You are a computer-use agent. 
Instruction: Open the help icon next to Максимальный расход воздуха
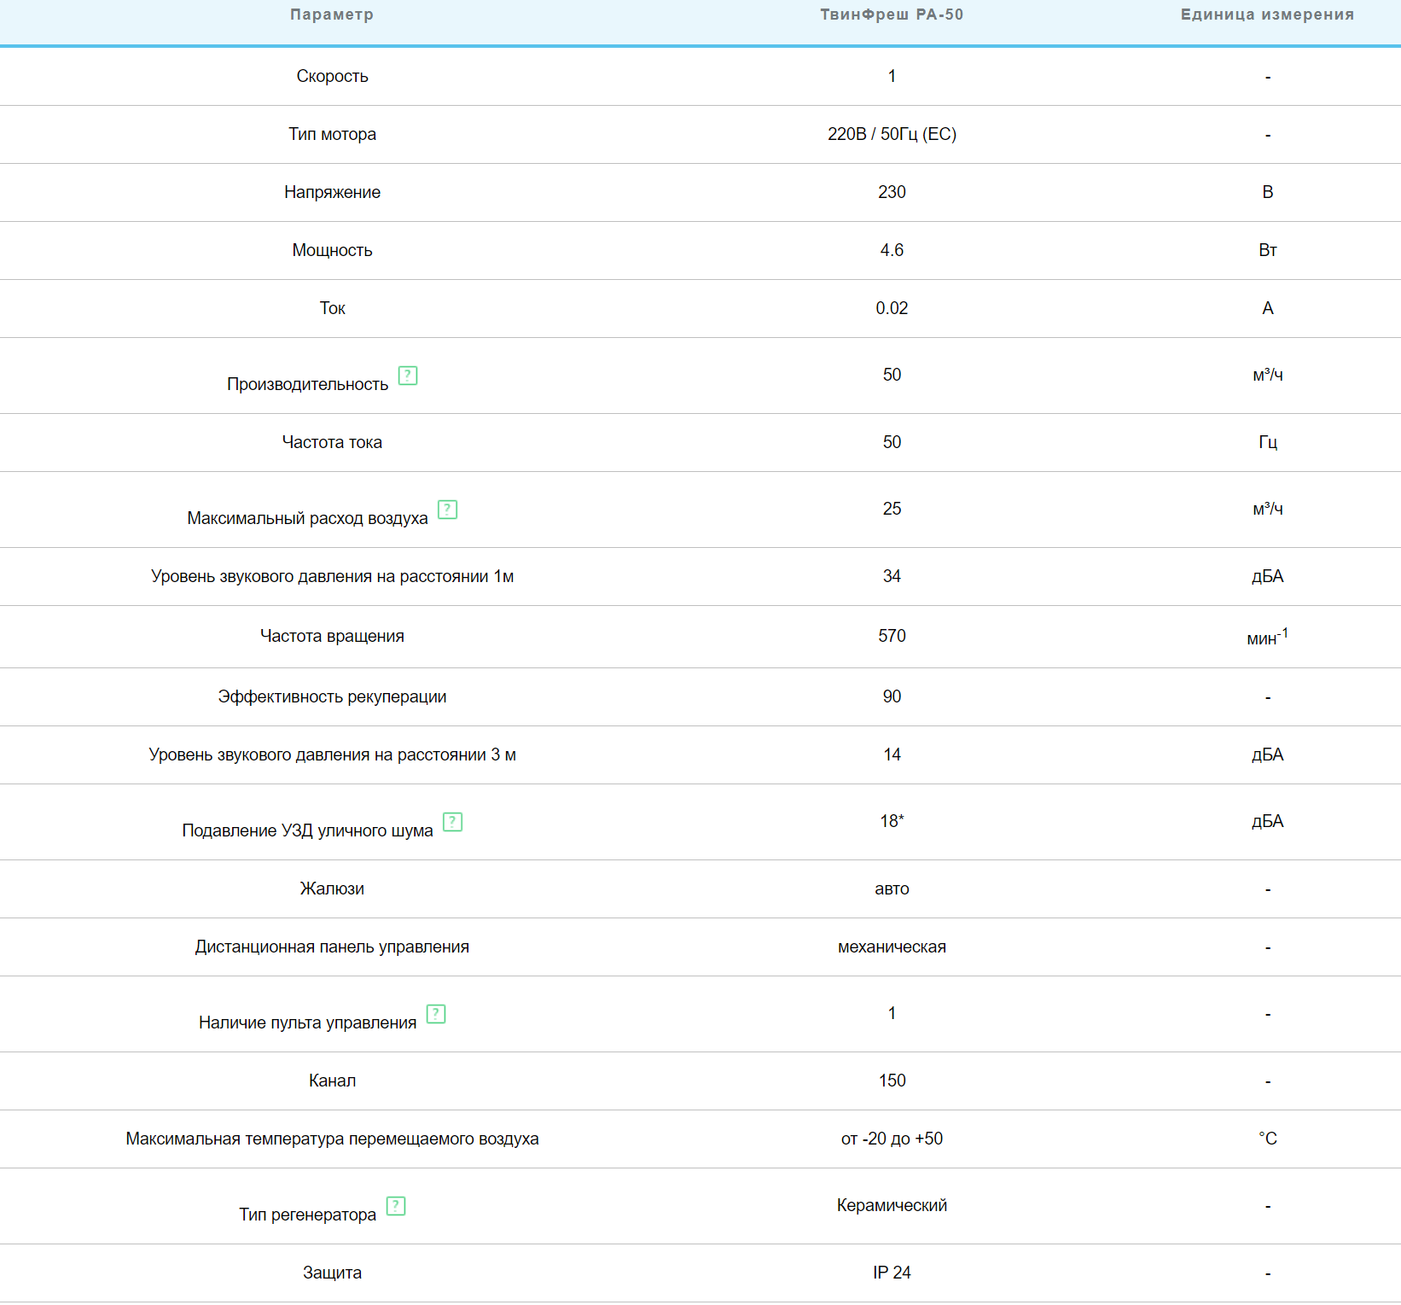click(x=447, y=510)
